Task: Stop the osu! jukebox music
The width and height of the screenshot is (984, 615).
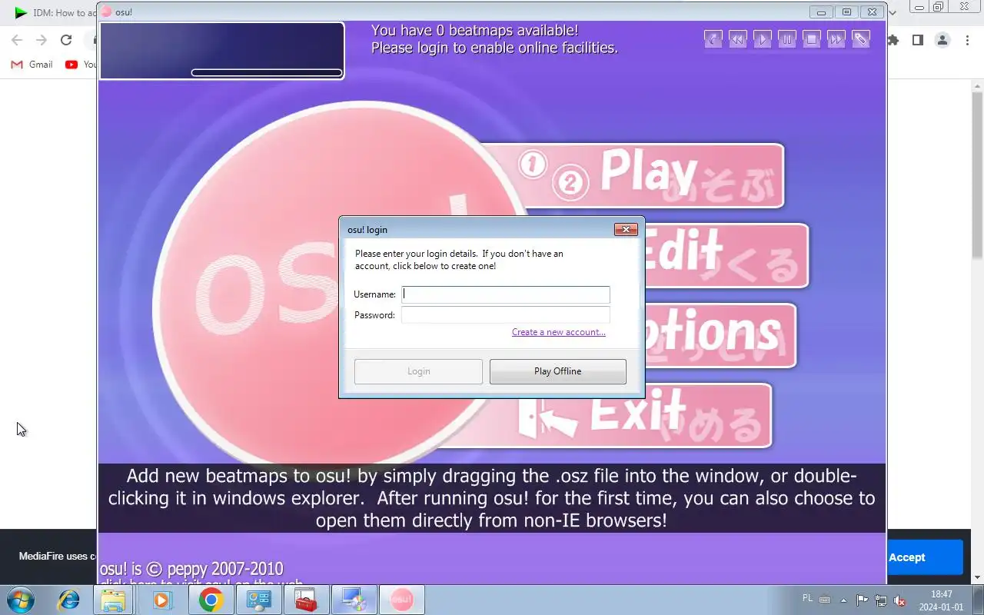Action: (x=812, y=39)
